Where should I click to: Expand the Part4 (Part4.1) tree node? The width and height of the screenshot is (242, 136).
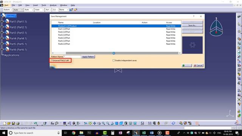coord(2,38)
